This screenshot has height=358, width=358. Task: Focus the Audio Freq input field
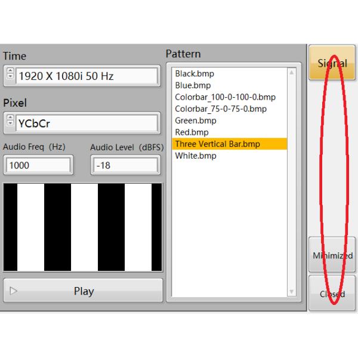coord(38,165)
